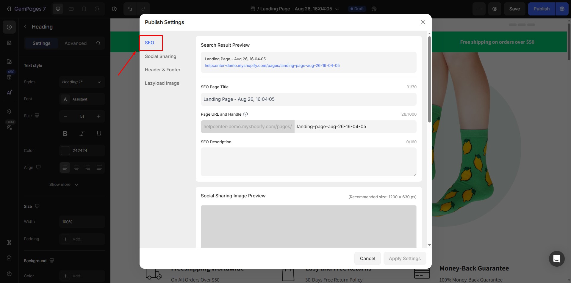The image size is (571, 283).
Task: Toggle underline formatting for the heading
Action: pos(99,133)
